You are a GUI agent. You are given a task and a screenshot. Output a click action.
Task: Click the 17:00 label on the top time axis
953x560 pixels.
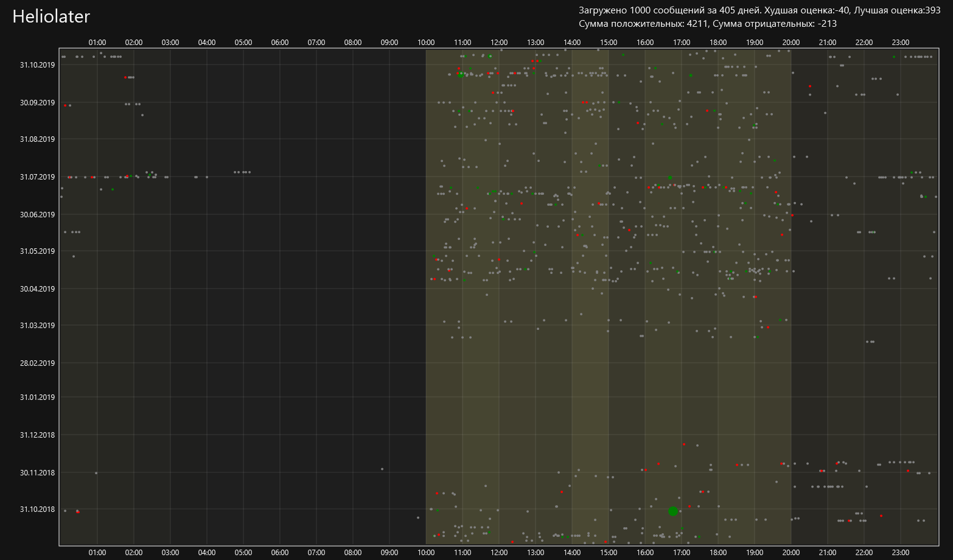(682, 43)
